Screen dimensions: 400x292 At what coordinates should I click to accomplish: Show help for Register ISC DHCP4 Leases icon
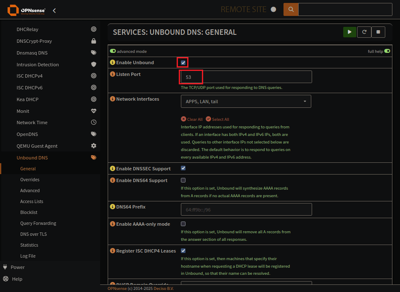pos(112,250)
